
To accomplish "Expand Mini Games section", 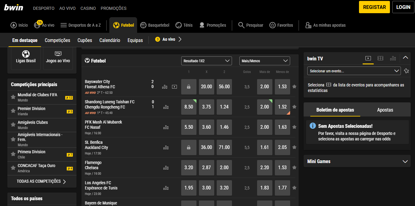I will click(x=406, y=162).
